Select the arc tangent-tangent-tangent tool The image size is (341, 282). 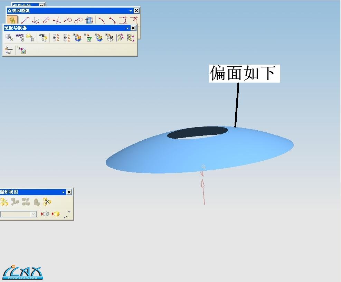click(123, 20)
